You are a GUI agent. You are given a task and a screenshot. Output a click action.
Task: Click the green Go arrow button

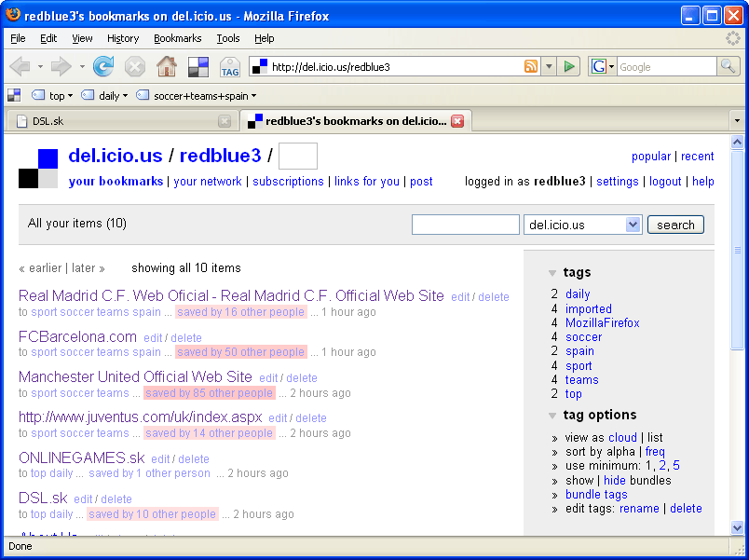(569, 66)
